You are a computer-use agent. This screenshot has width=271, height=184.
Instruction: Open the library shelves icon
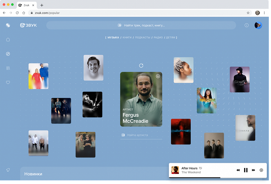8,68
